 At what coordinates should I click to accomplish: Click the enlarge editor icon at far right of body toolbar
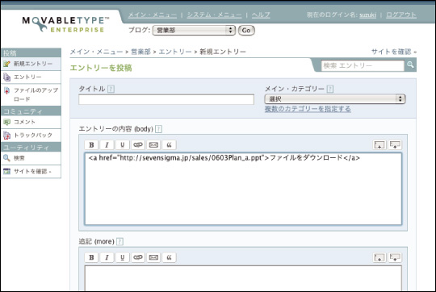tap(395, 144)
